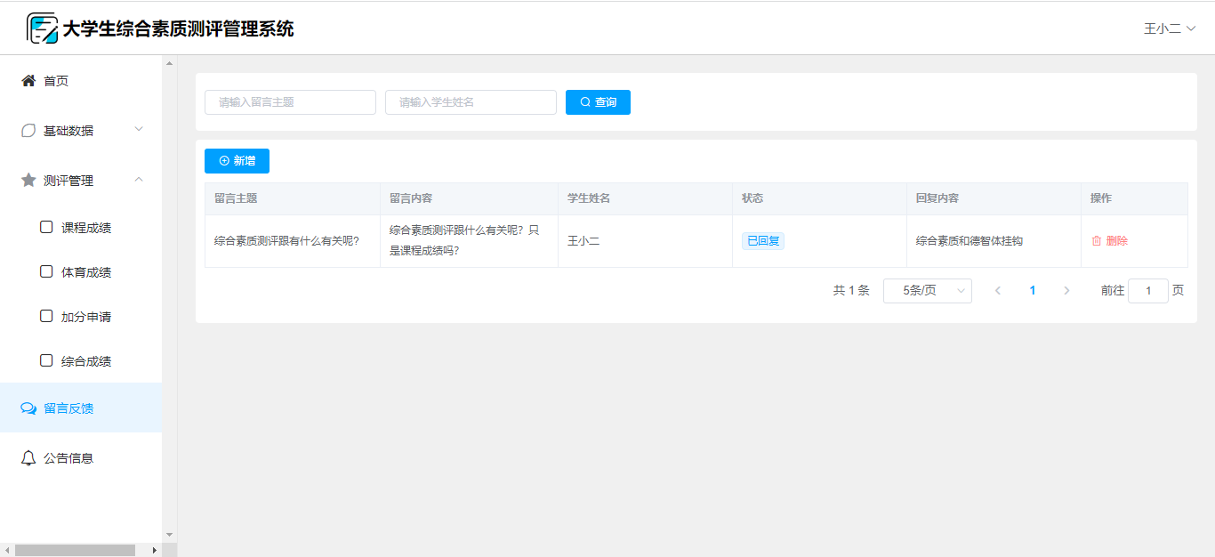Image resolution: width=1215 pixels, height=557 pixels.
Task: Open the 5条/页 page size dropdown
Action: [x=927, y=291]
